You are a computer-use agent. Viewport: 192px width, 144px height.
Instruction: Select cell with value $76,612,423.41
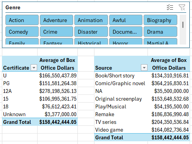click(x=58, y=106)
